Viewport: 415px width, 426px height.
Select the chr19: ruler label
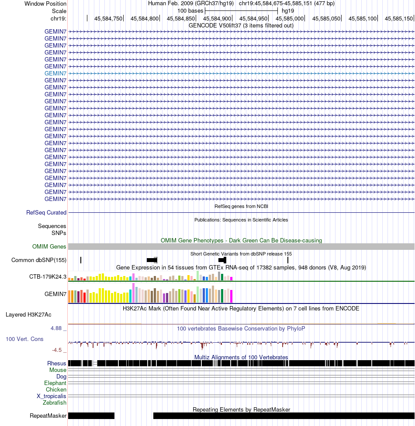(58, 18)
